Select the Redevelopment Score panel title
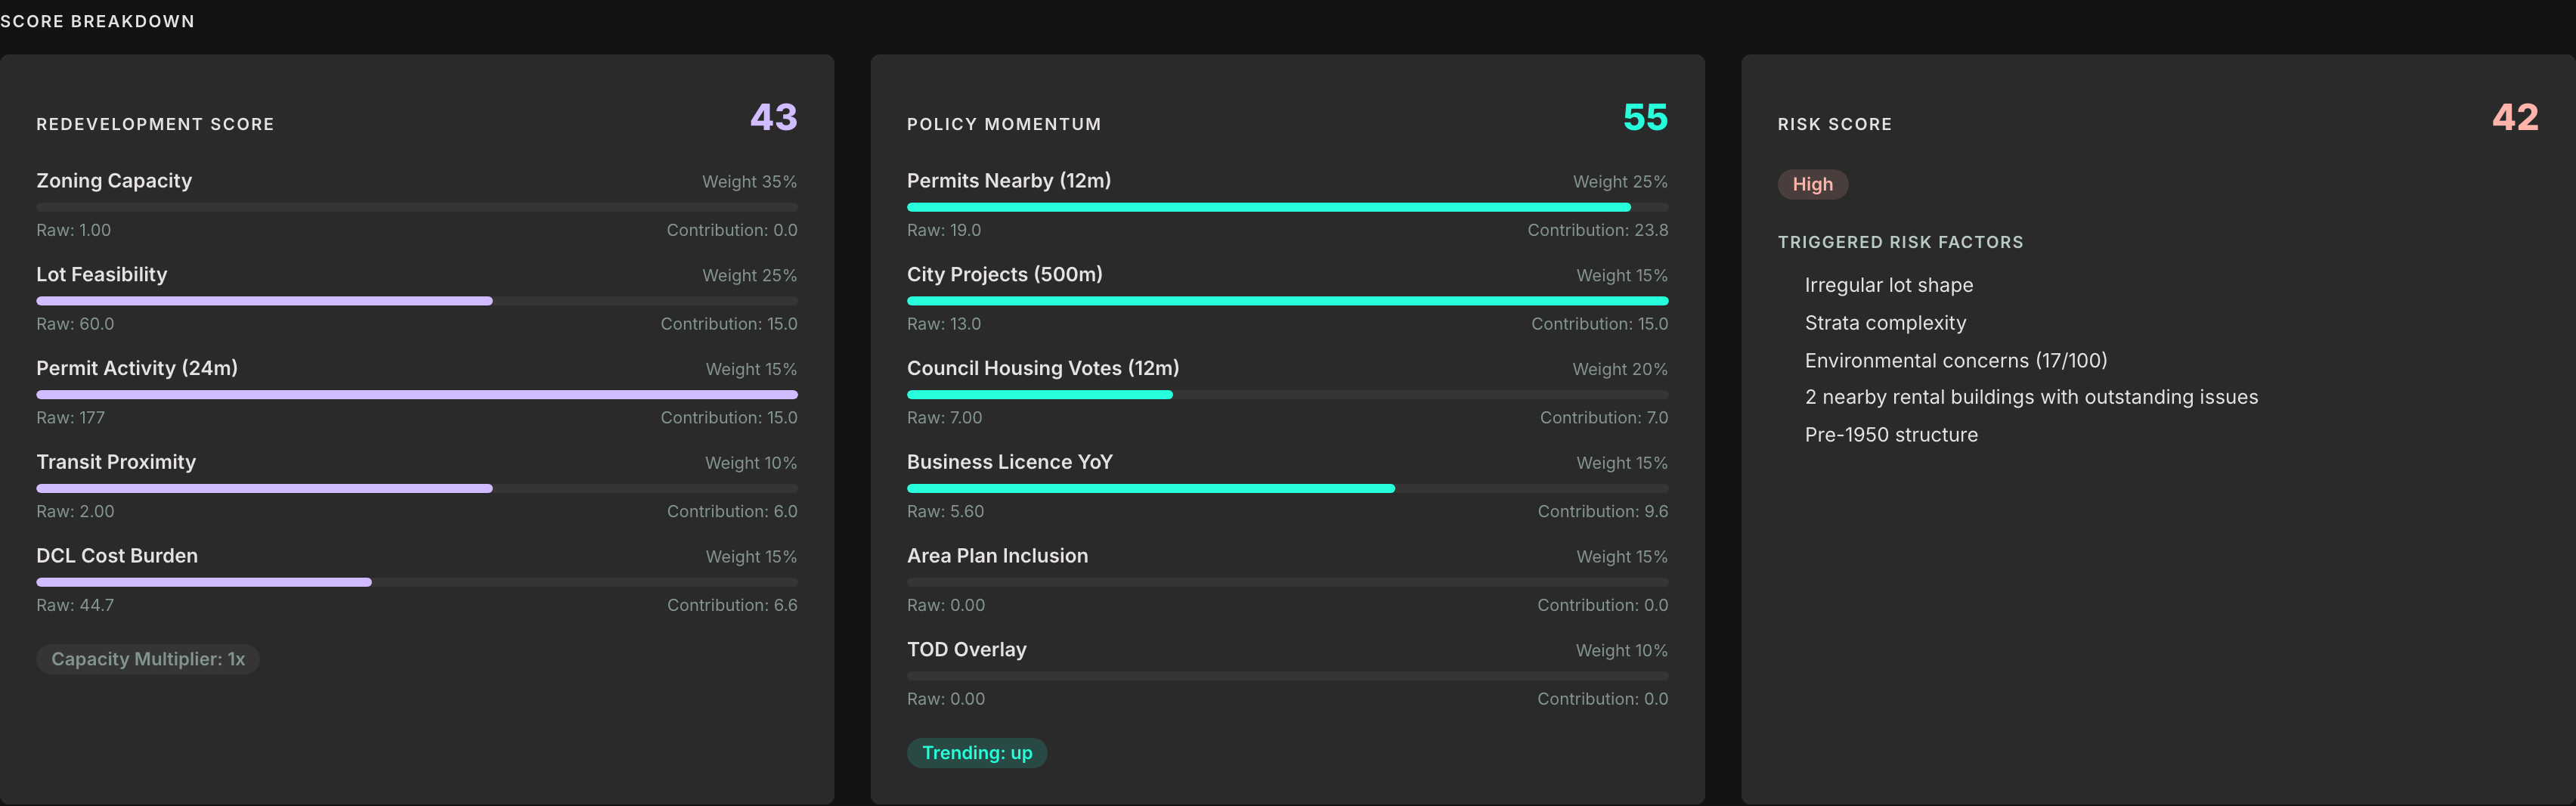The height and width of the screenshot is (806, 2576). (155, 124)
